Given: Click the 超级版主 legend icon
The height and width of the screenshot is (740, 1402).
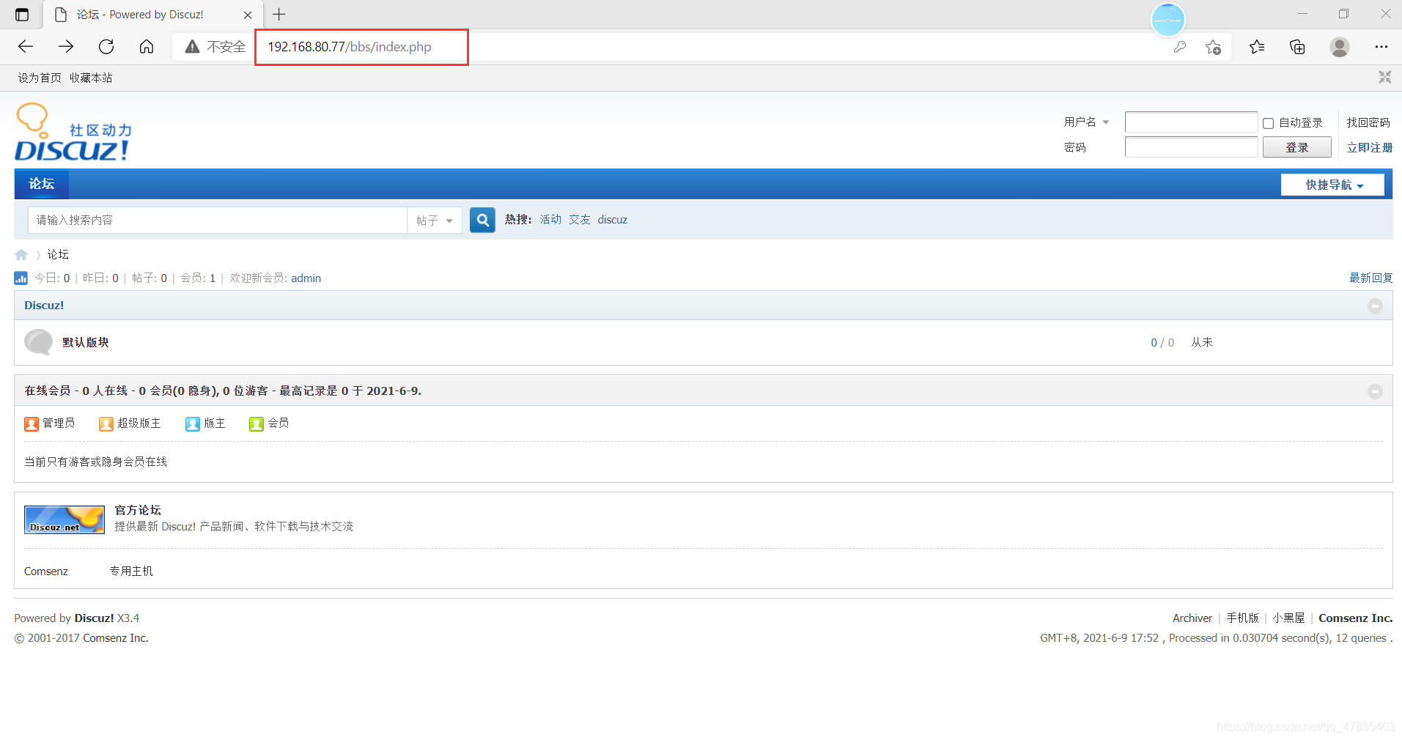Looking at the screenshot, I should pos(106,424).
